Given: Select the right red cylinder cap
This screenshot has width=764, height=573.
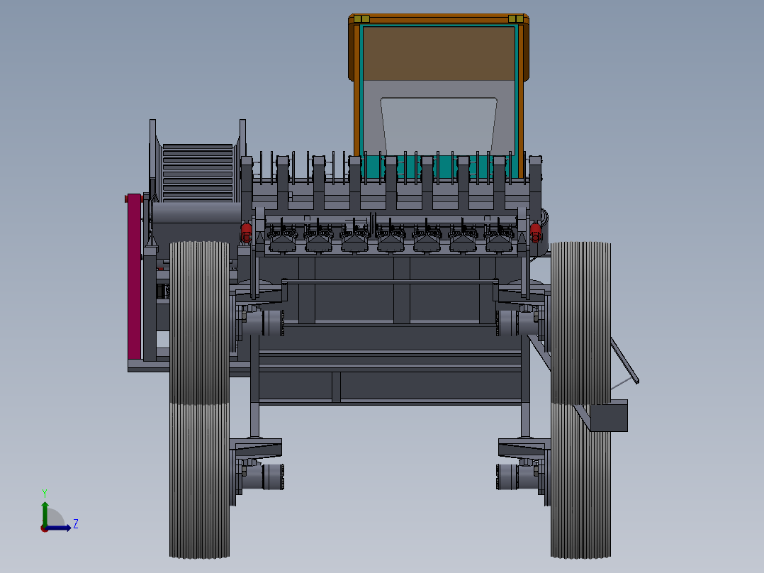Looking at the screenshot, I should click(536, 233).
